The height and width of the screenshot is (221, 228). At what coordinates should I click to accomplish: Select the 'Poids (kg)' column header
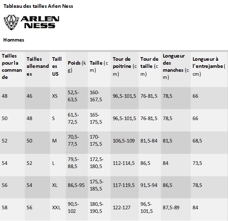[x=77, y=66]
